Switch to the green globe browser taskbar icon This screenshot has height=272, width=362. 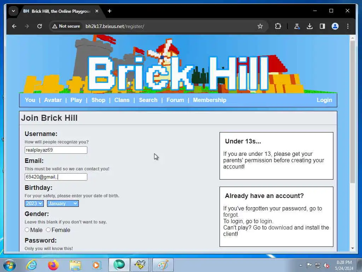click(x=119, y=265)
